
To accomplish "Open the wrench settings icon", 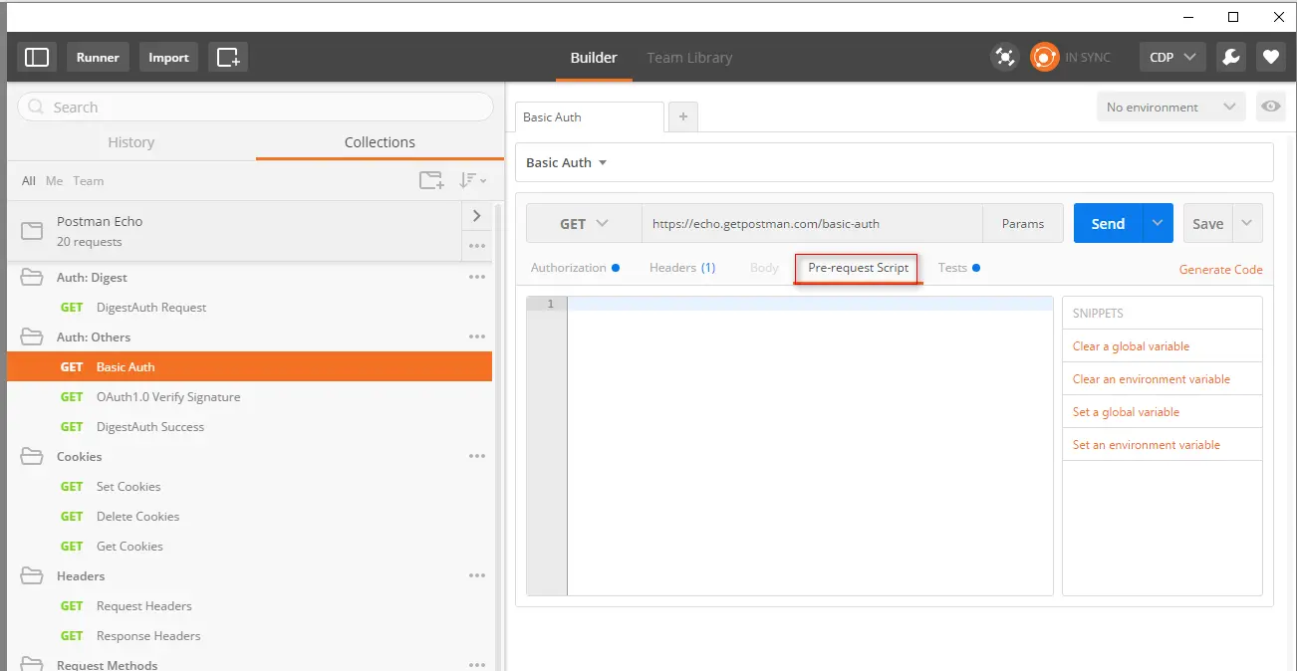I will click(1231, 57).
